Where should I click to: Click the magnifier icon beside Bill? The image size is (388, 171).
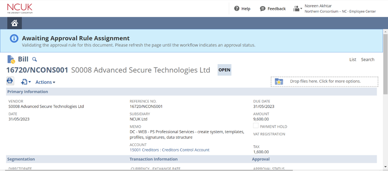35,60
